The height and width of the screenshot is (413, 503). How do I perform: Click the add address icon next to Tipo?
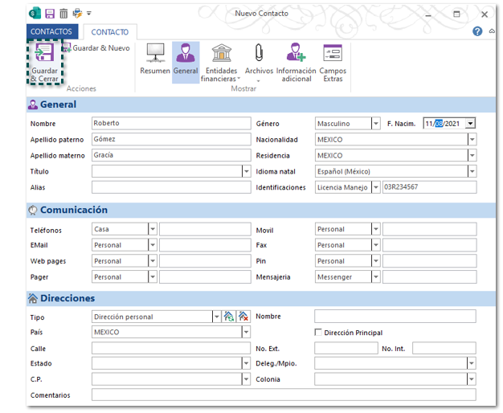click(229, 317)
